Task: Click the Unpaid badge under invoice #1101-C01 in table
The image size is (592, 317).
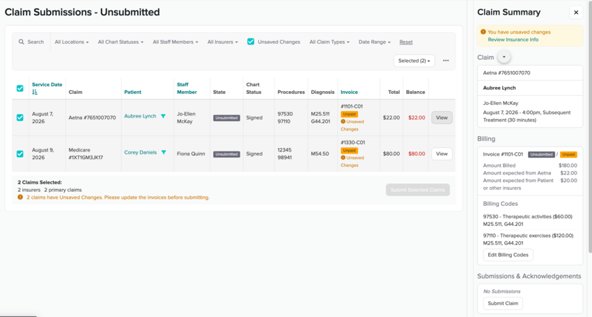Action: point(349,114)
